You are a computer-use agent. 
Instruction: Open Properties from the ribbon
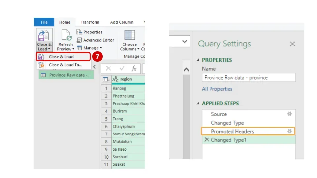tap(89, 32)
